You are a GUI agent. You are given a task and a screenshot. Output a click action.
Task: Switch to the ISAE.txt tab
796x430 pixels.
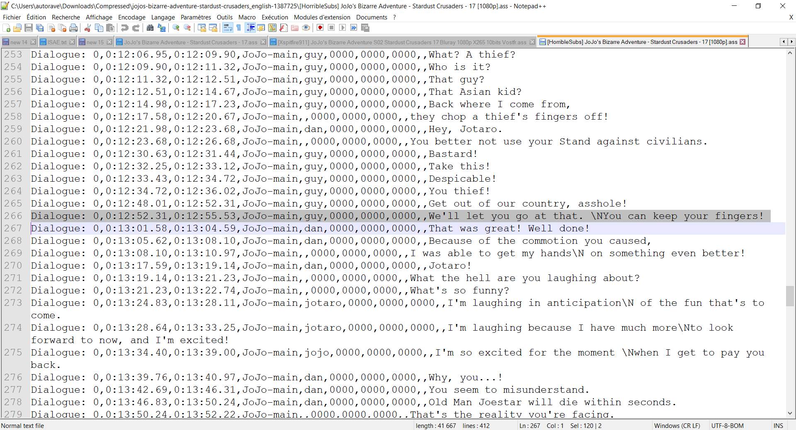[57, 42]
